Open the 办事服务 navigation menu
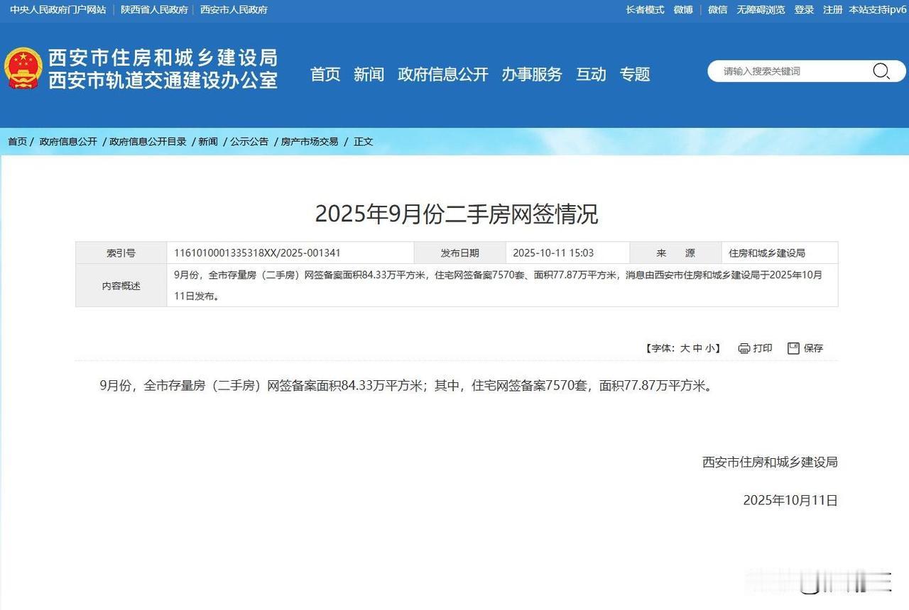909x610 pixels. point(532,74)
